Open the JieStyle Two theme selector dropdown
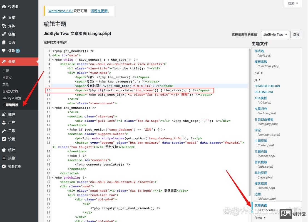Viewport: 308px width, 222px height. (275, 34)
